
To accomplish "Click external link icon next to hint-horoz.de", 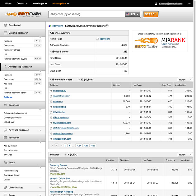I will coord(51,107).
